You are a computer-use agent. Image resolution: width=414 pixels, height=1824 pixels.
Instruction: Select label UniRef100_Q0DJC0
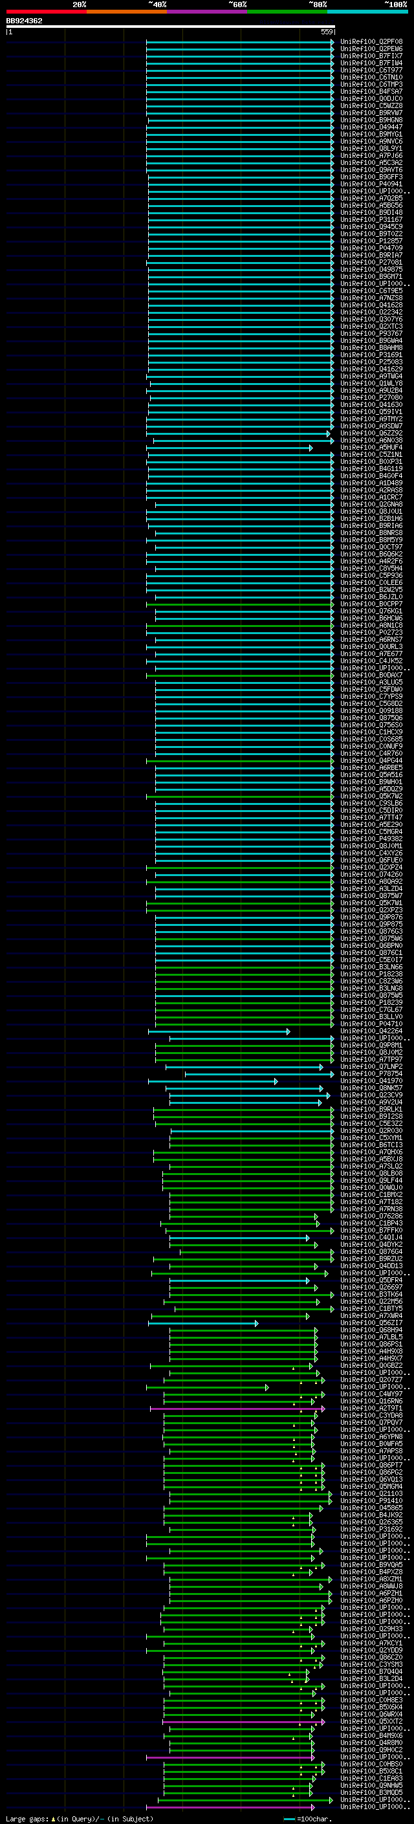(x=371, y=98)
